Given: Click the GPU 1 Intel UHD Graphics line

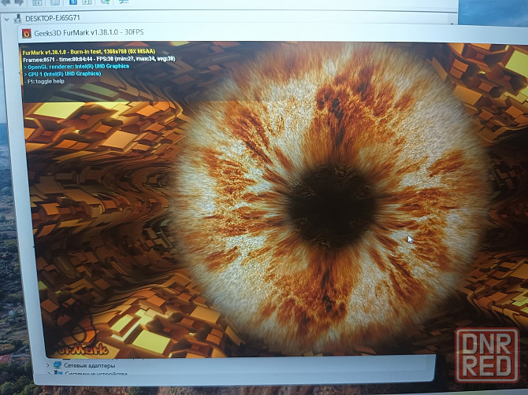Looking at the screenshot, I should pos(62,74).
